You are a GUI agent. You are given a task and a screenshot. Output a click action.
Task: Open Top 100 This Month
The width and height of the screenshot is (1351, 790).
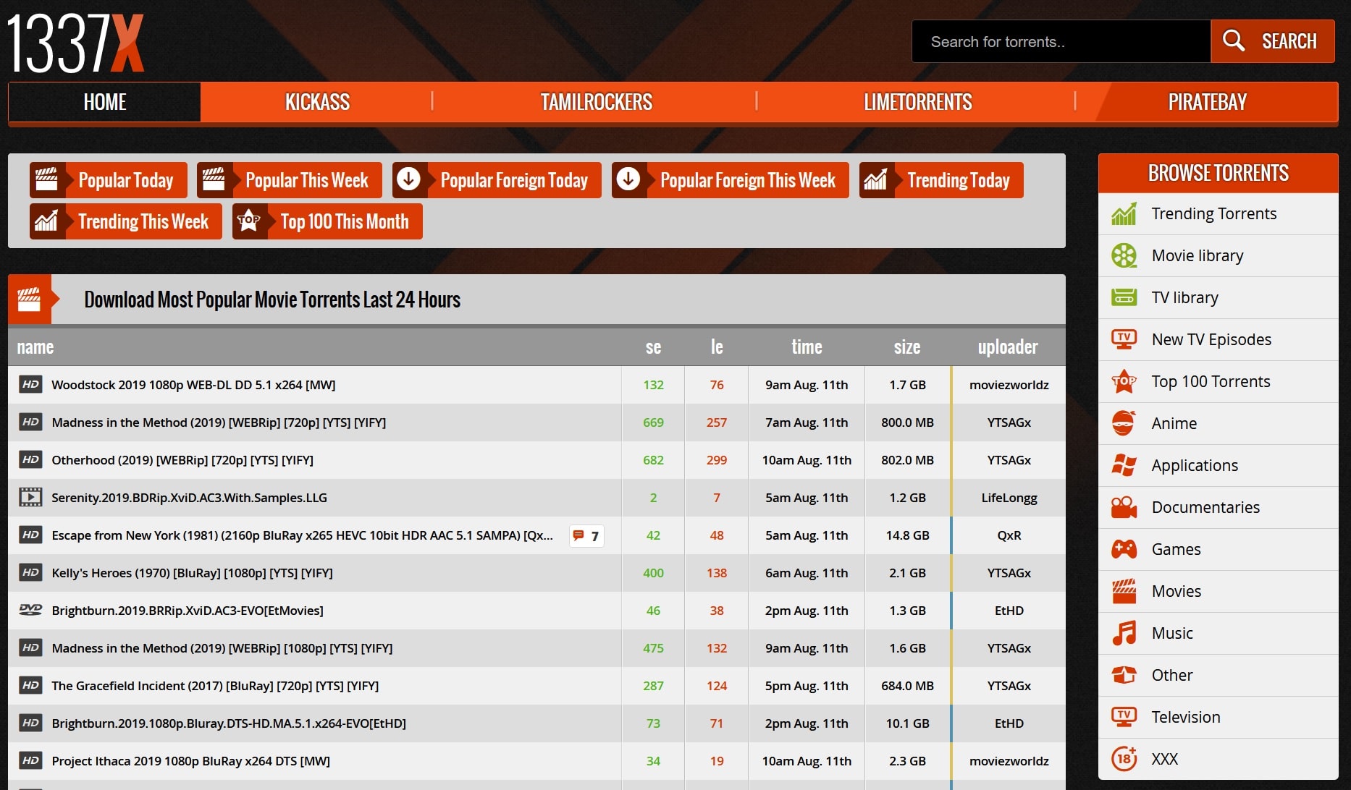coord(327,221)
